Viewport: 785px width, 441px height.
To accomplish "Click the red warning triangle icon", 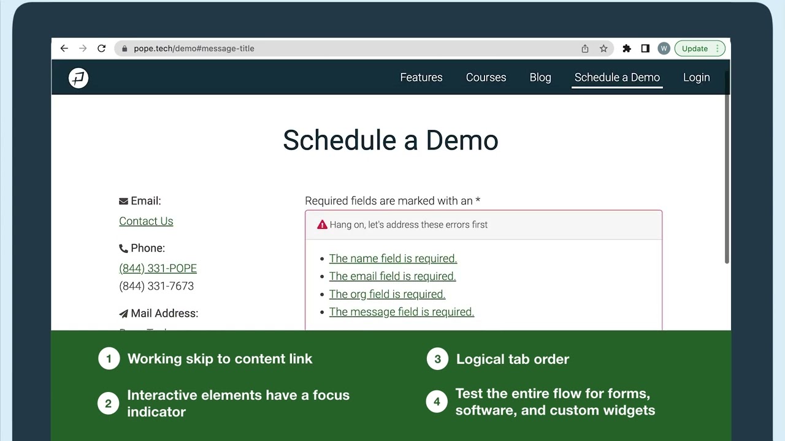I will coord(322,225).
